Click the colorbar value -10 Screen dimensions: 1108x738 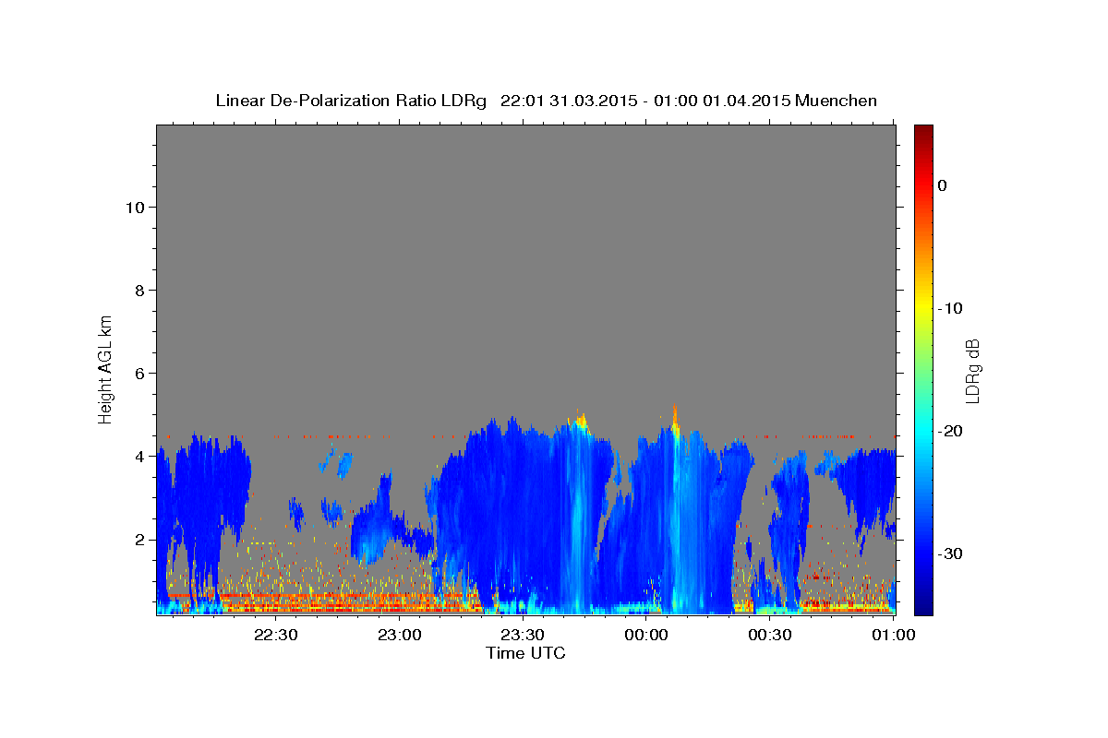[951, 308]
